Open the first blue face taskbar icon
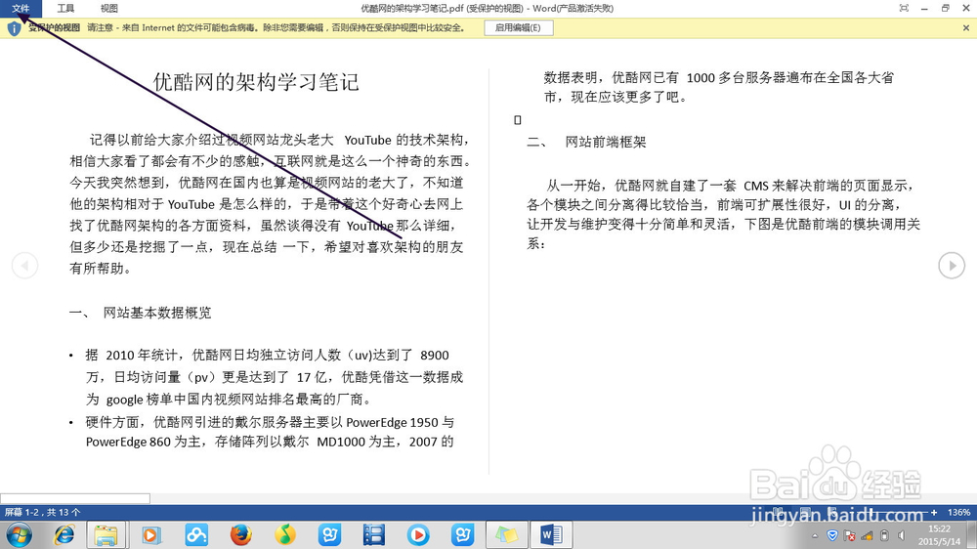Viewport: 977px width, 549px height. (x=329, y=534)
